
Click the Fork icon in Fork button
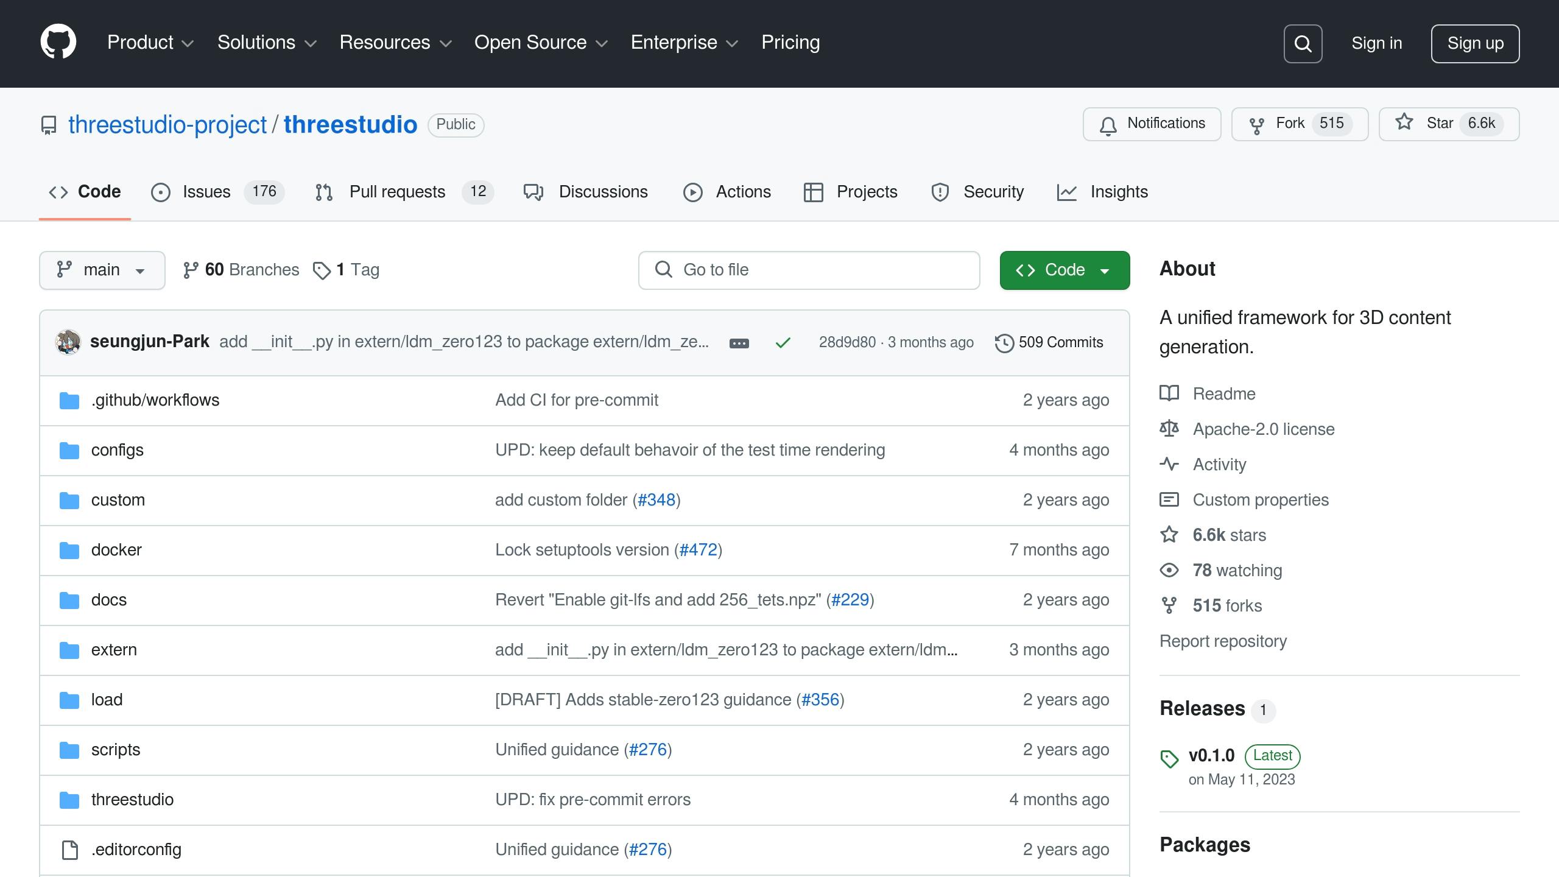pos(1256,125)
